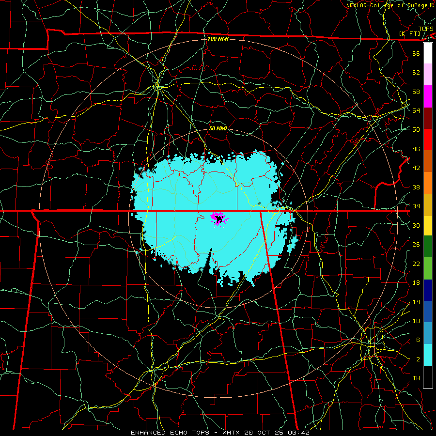Click the navy blue legend swatch
Screen dimensions: 436x436
(x=428, y=290)
